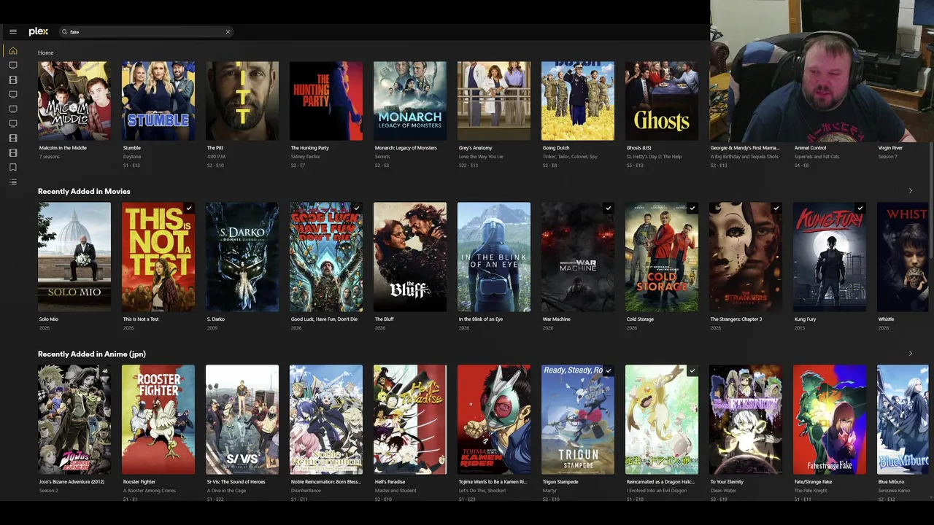Image resolution: width=934 pixels, height=525 pixels.
Task: Open the playlists list icon in sidebar
Action: (13, 182)
